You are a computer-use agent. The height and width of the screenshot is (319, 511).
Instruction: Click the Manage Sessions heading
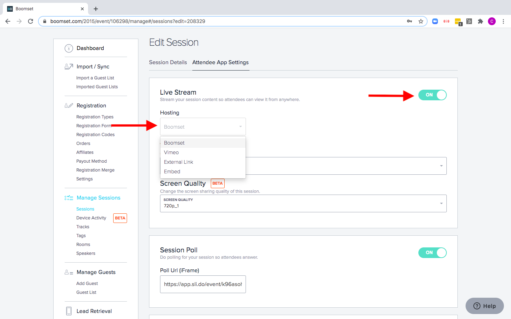tap(98, 198)
